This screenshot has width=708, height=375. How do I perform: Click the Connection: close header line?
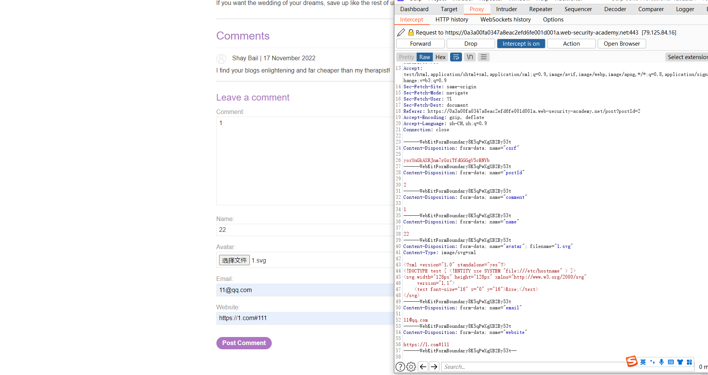click(x=426, y=130)
